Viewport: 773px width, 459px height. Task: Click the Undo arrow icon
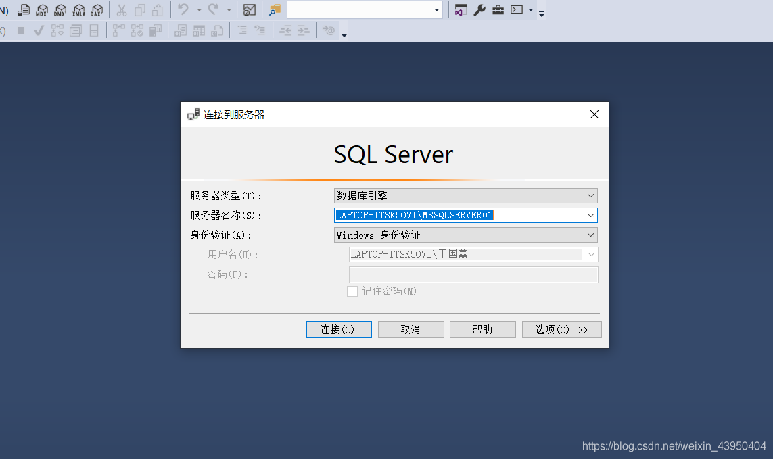click(183, 9)
